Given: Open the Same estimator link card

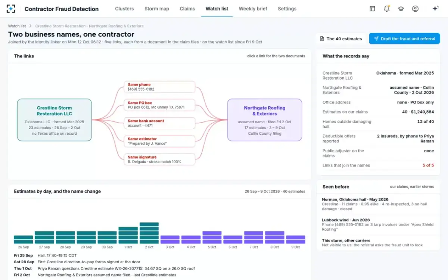Looking at the screenshot, I should [159, 141].
